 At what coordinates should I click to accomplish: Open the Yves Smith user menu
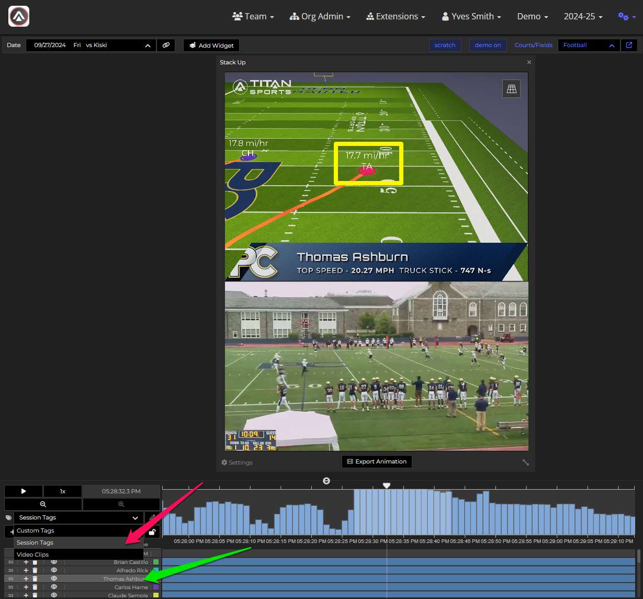[x=471, y=17]
